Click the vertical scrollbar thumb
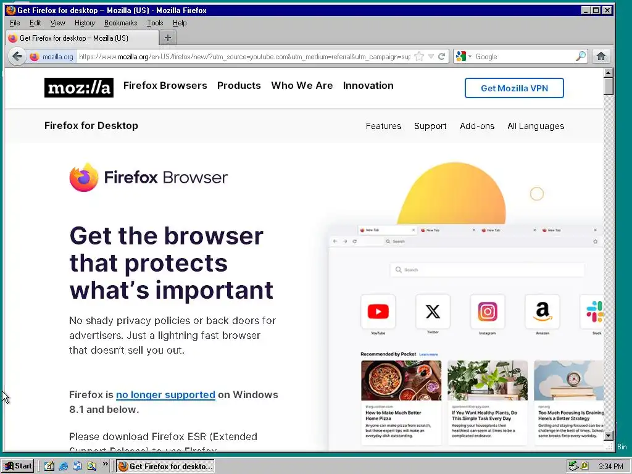Image resolution: width=632 pixels, height=474 pixels. [608, 86]
